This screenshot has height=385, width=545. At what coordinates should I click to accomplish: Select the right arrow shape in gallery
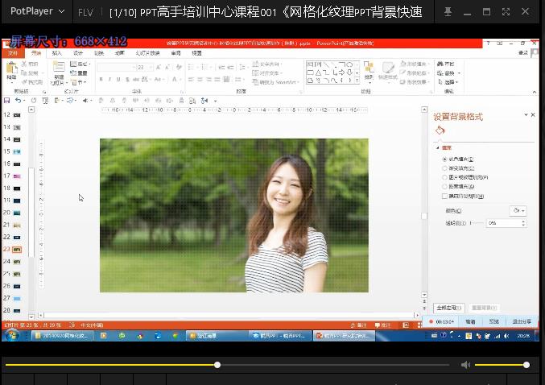[342, 72]
